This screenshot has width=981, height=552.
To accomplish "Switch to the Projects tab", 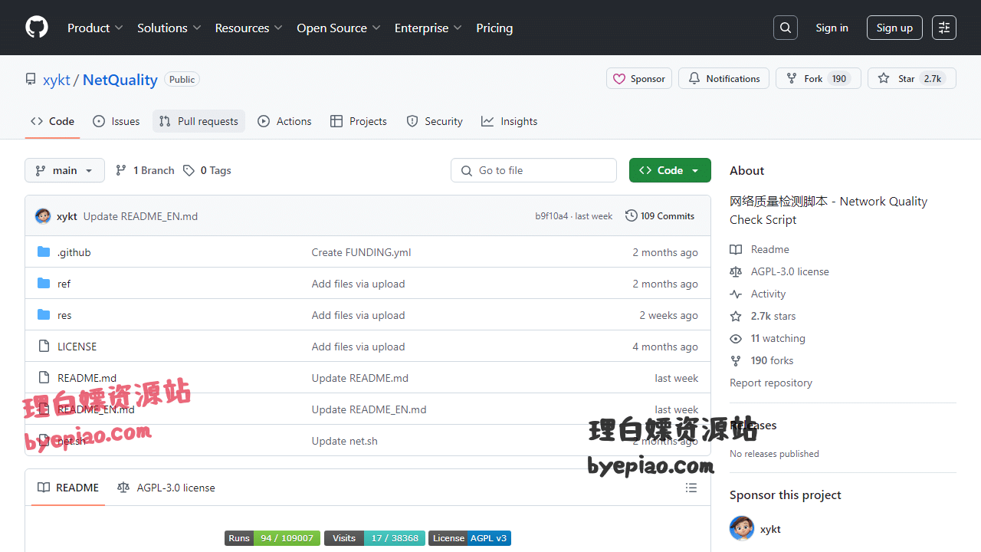I will point(359,121).
